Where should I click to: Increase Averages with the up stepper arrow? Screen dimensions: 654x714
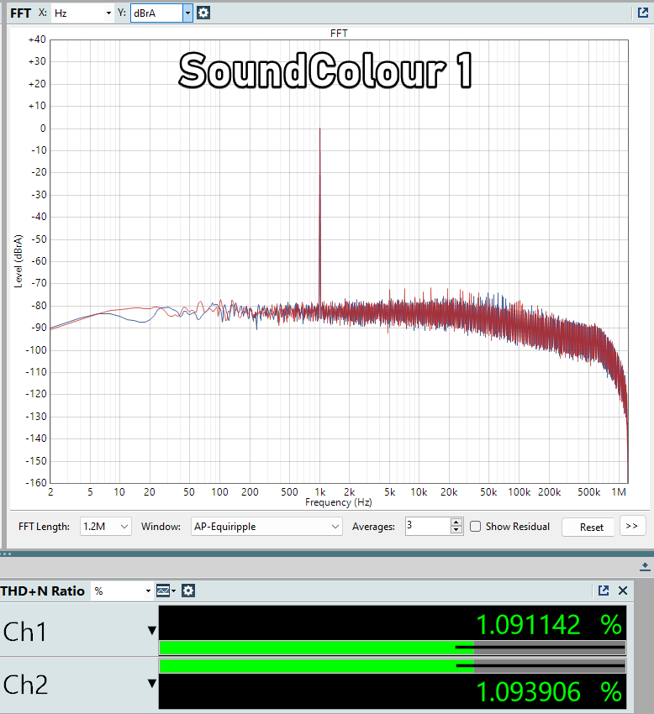coord(456,522)
